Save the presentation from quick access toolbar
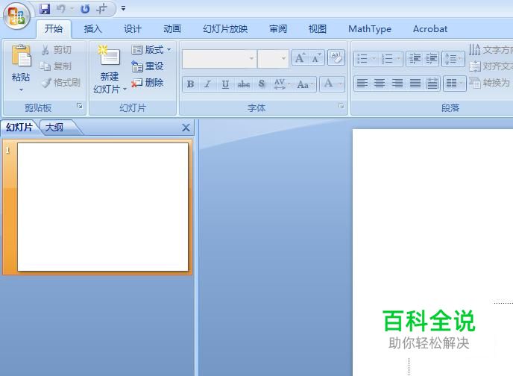The height and width of the screenshot is (376, 513). [45, 9]
